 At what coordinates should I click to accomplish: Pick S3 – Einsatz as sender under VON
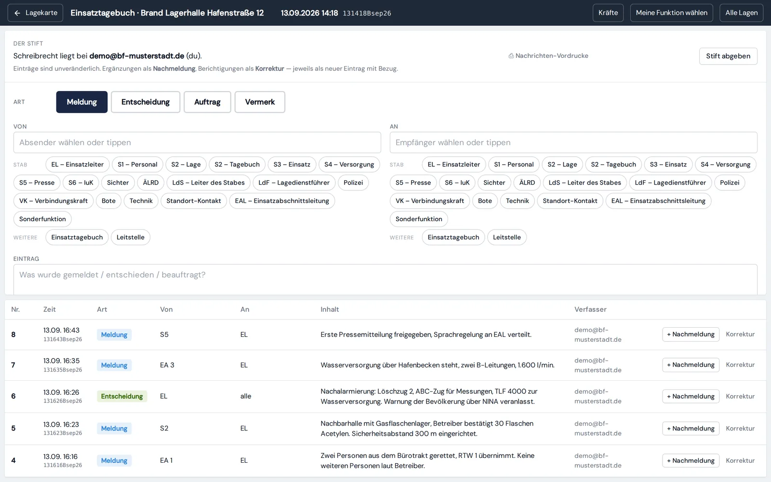click(x=292, y=164)
